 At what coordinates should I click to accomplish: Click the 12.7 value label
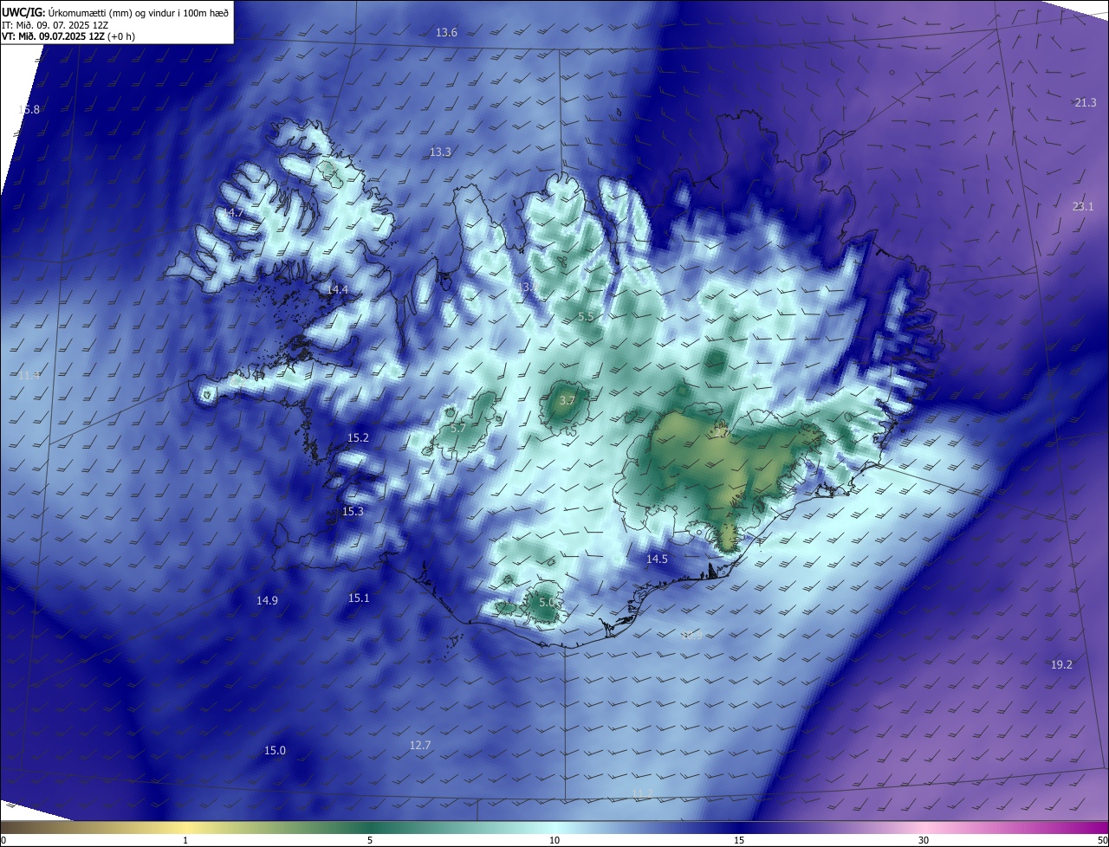tap(420, 746)
